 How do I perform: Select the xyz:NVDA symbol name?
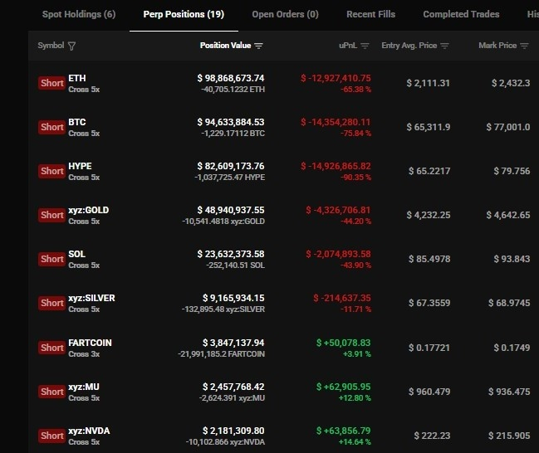[89, 431]
